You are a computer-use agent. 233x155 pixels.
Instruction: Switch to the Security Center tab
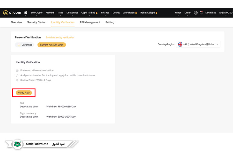click(x=37, y=22)
